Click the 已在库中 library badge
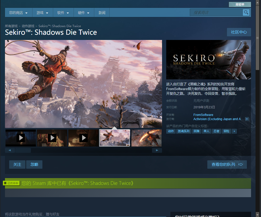This screenshot has height=217, width=261. click(x=12, y=183)
